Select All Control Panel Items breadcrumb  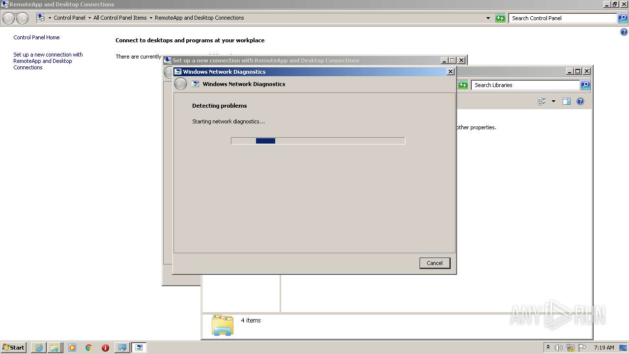click(x=120, y=18)
